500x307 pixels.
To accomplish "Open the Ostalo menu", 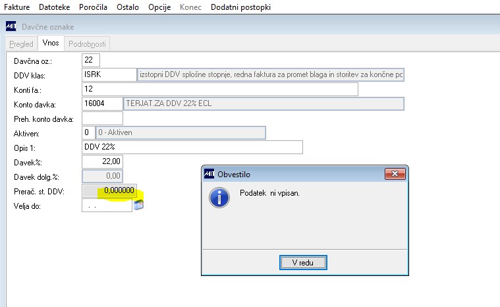I will pyautogui.click(x=128, y=7).
